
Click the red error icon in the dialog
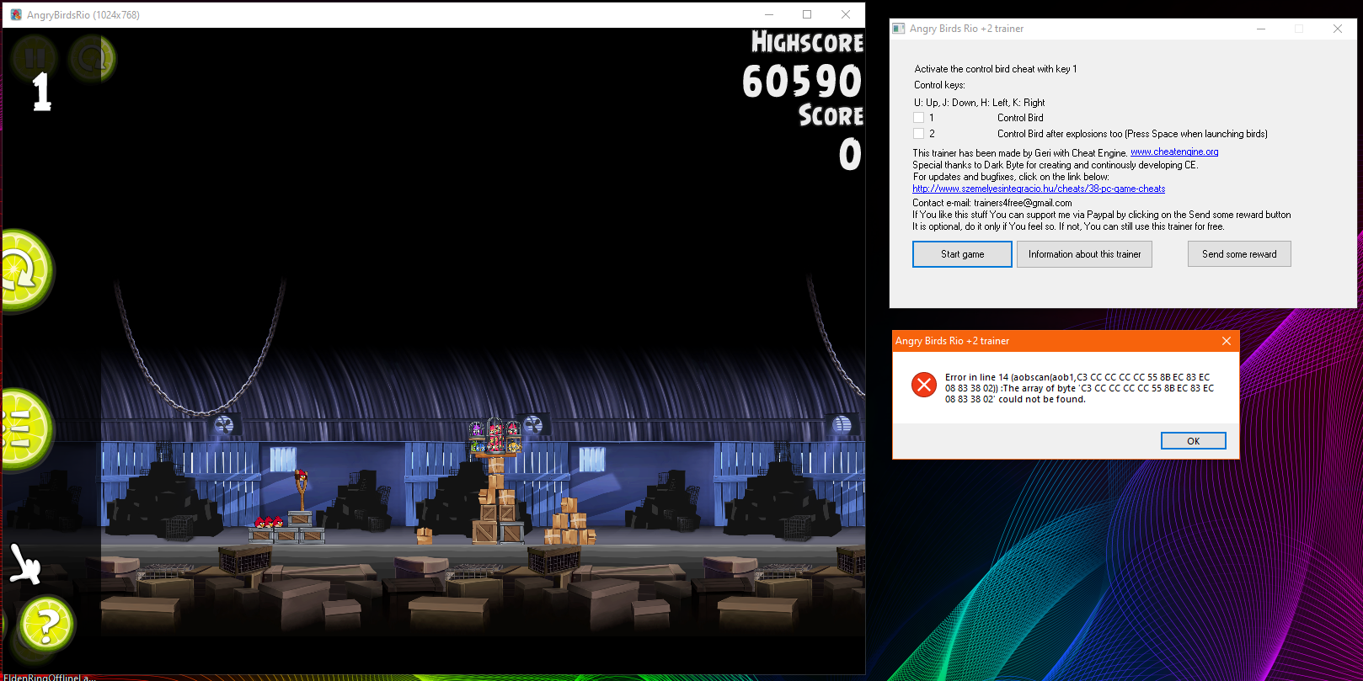click(x=924, y=385)
